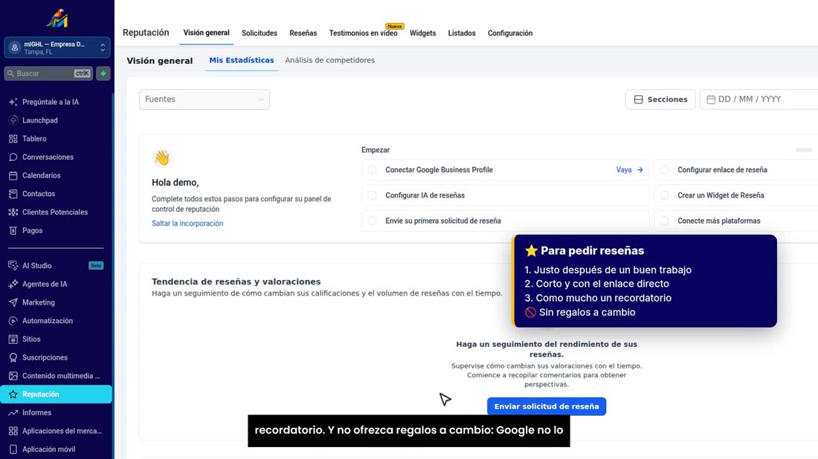The image size is (818, 459).
Task: Select the Mis Estadísticas subtab
Action: point(242,60)
